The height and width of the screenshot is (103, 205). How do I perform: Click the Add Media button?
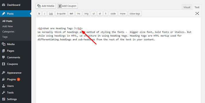click(46, 6)
